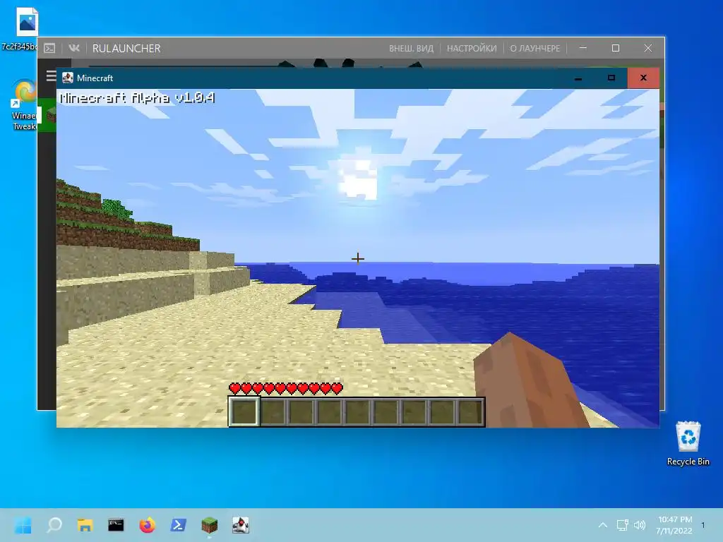Viewport: 723px width, 542px height.
Task: Click the notification count in the tray
Action: click(703, 525)
